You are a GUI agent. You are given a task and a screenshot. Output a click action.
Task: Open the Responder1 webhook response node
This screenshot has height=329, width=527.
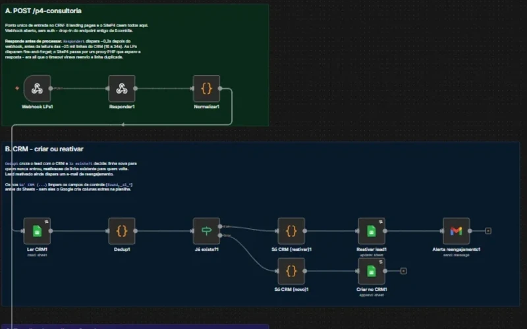(x=122, y=89)
